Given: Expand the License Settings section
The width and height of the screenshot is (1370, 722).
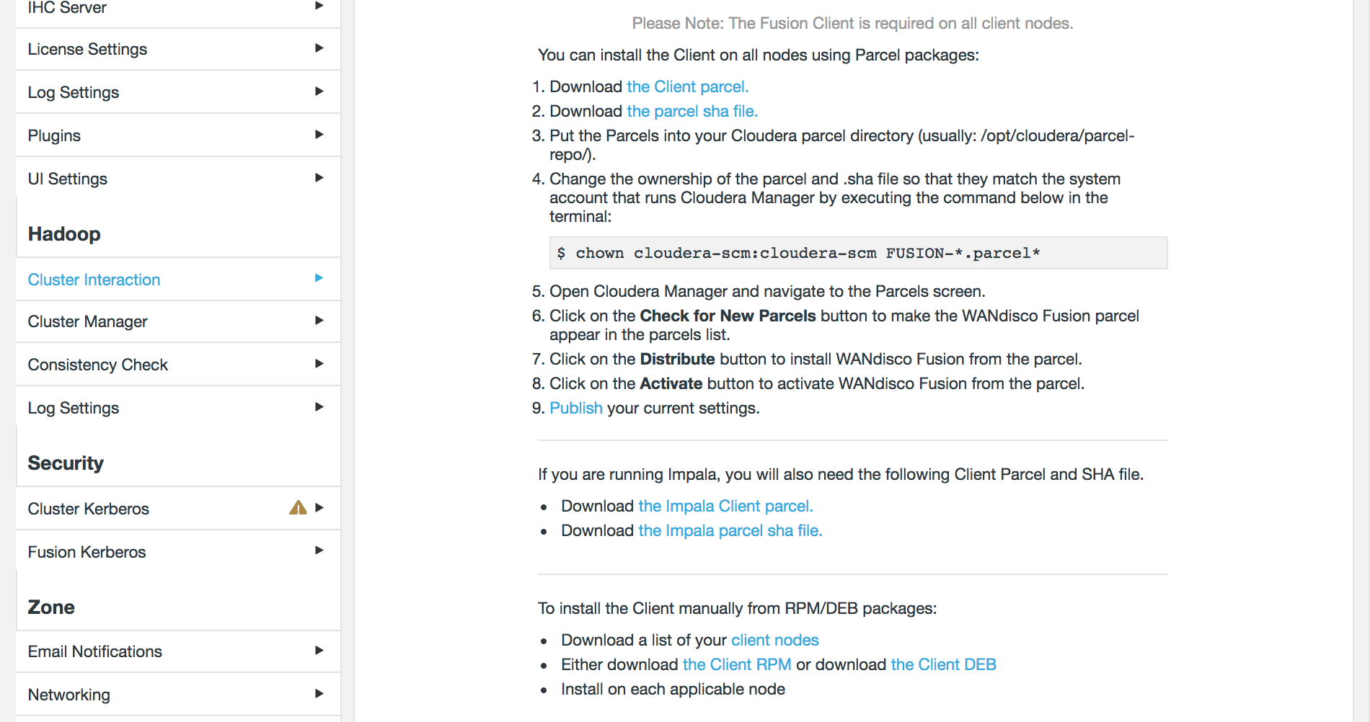Looking at the screenshot, I should 319,48.
